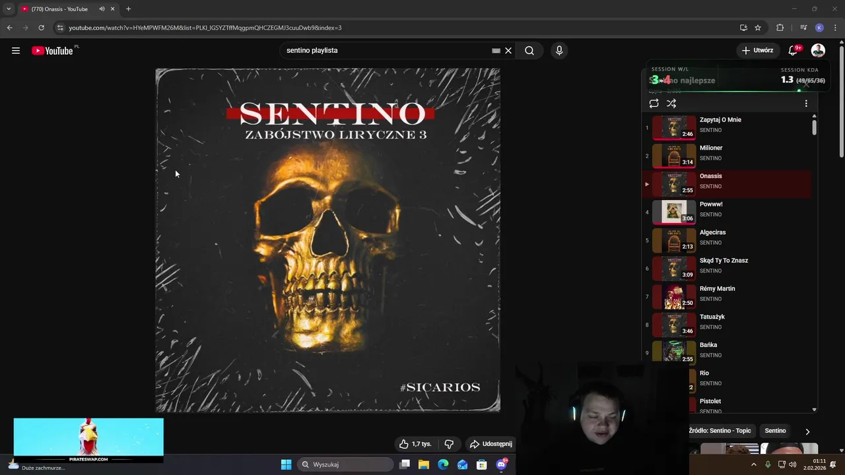Start voice search with the microphone
This screenshot has width=845, height=475.
559,50
